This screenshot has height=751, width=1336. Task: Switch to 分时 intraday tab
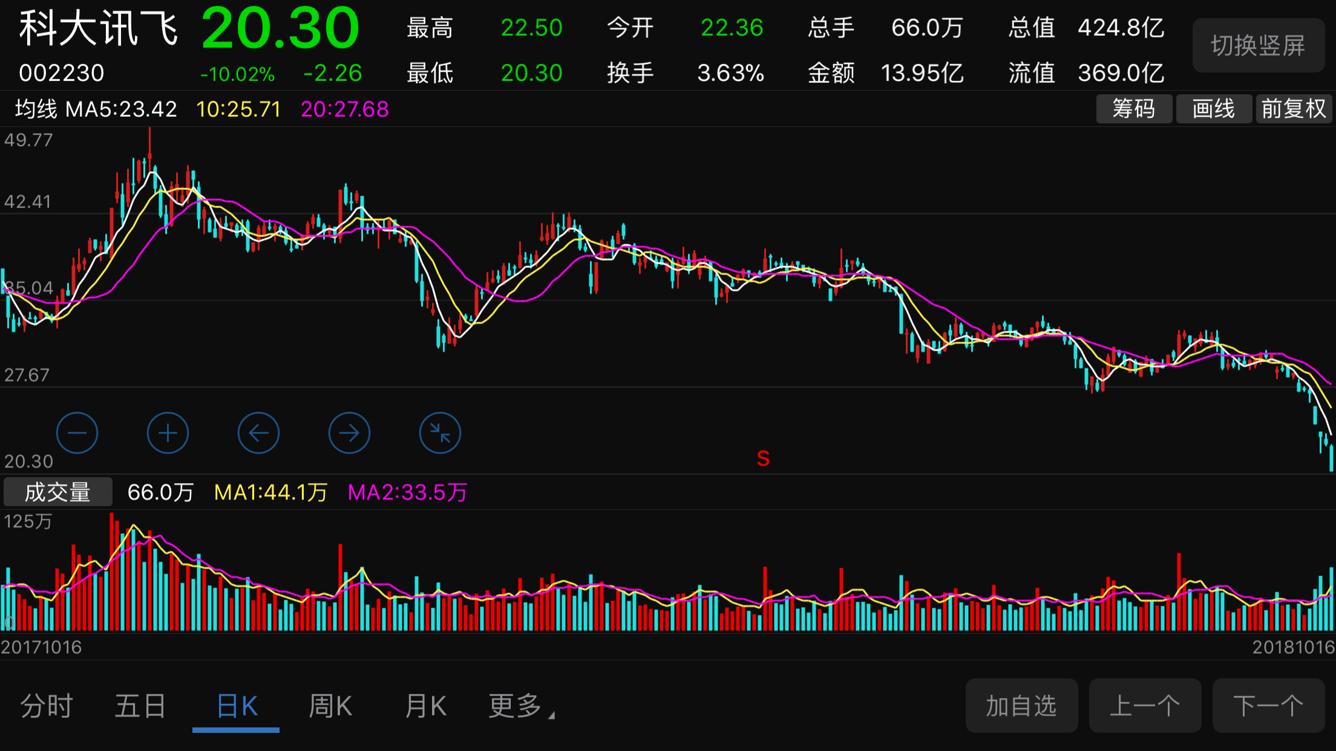pyautogui.click(x=47, y=706)
